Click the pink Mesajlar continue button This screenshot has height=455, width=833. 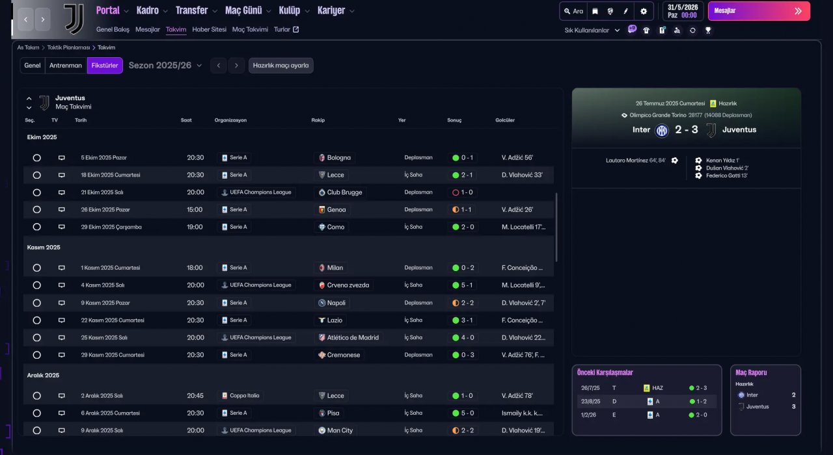tap(758, 11)
